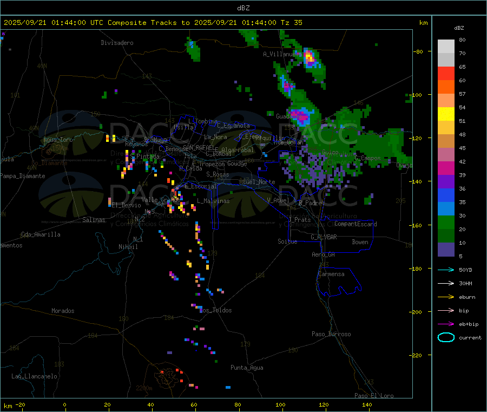Click the Lag_Llancanelo label on map
The height and width of the screenshot is (412, 487).
[34, 376]
